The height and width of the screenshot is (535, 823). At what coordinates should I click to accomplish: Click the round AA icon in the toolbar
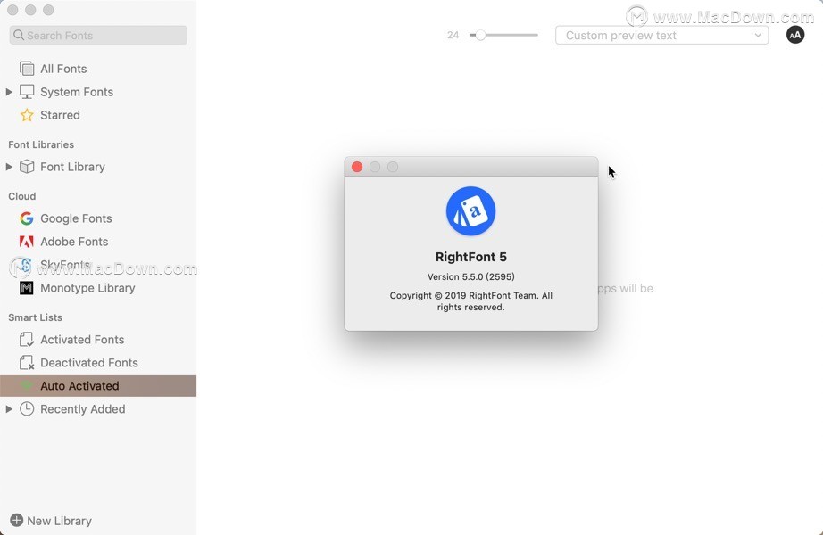click(x=795, y=35)
